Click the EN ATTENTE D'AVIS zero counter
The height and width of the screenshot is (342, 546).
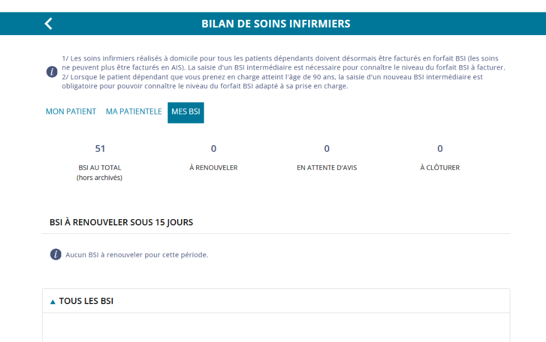(x=327, y=149)
